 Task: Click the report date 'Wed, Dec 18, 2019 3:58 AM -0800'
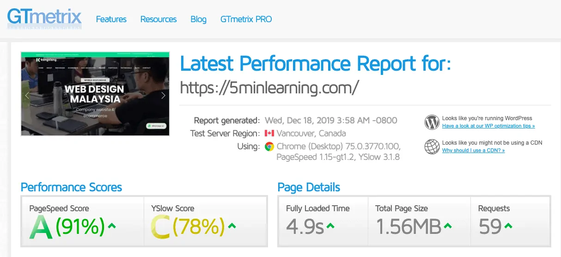[x=331, y=121]
